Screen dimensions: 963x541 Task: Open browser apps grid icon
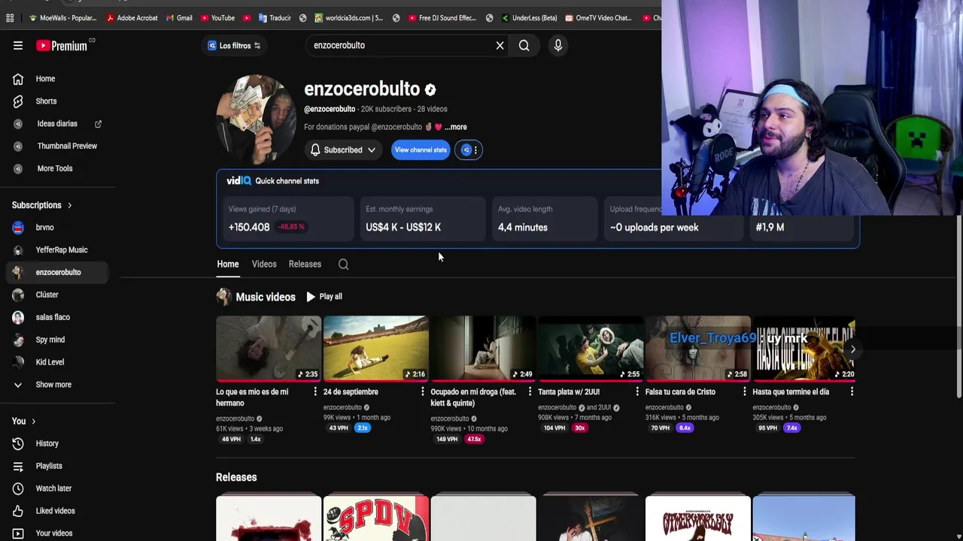pos(10,18)
